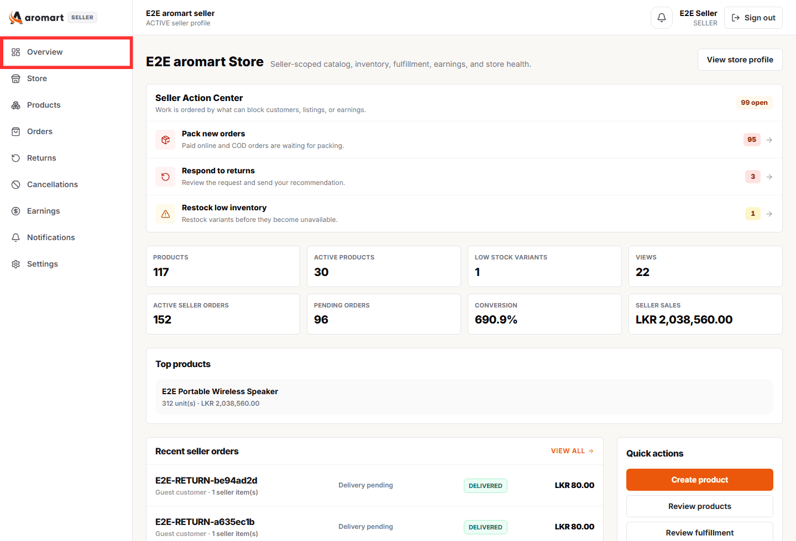Click the Review products button
796x541 pixels.
coord(699,506)
